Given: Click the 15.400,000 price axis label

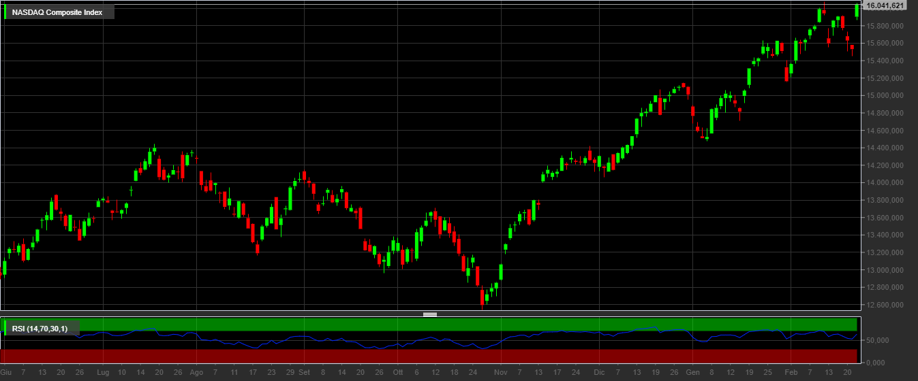Looking at the screenshot, I should (885, 61).
